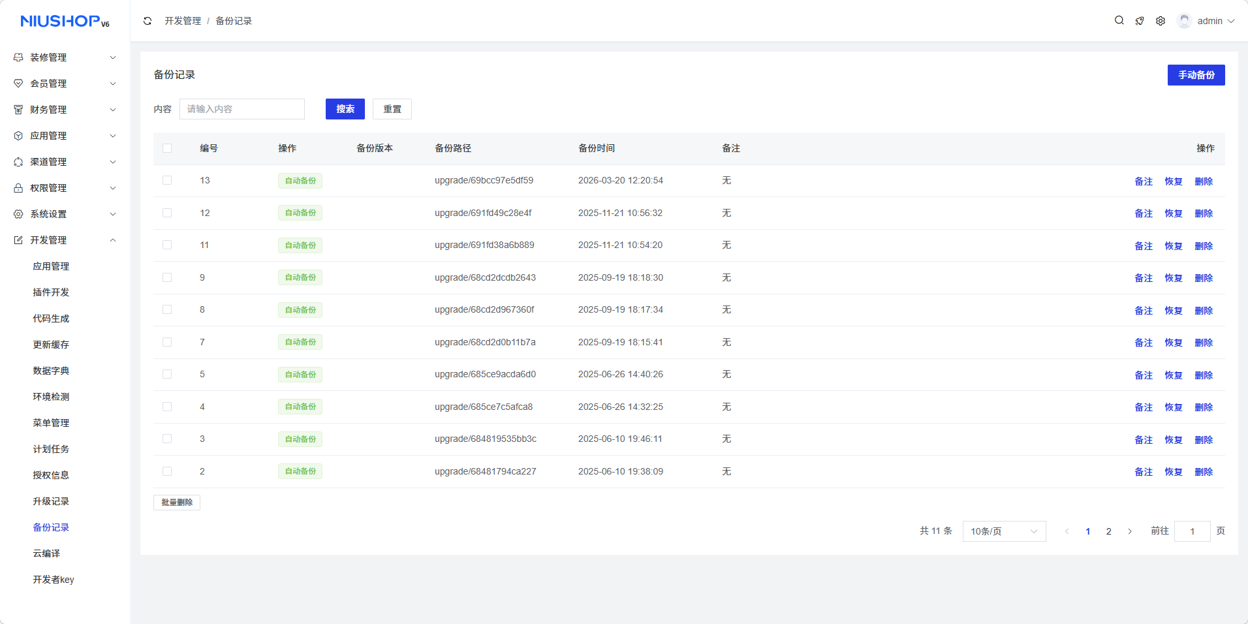Open the 10条/页 page size dropdown
The height and width of the screenshot is (624, 1248).
click(1003, 531)
